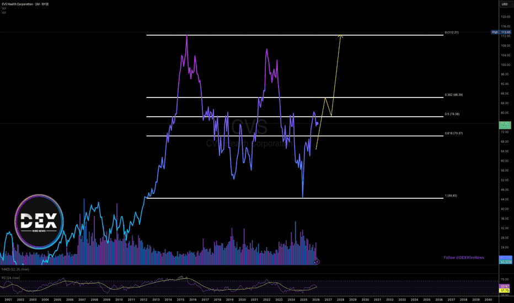Open the RSI (14, close) legend
Screen dimensions: 514x303
11,278
